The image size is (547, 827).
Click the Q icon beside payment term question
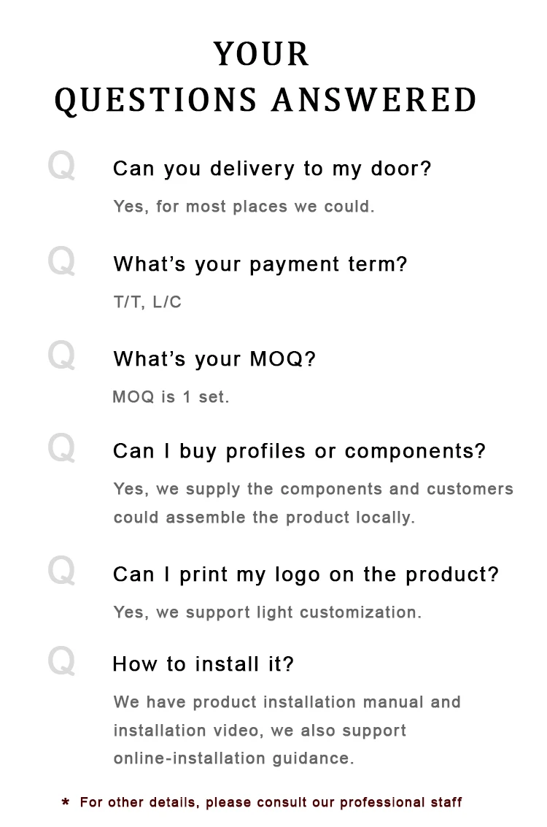[61, 262]
